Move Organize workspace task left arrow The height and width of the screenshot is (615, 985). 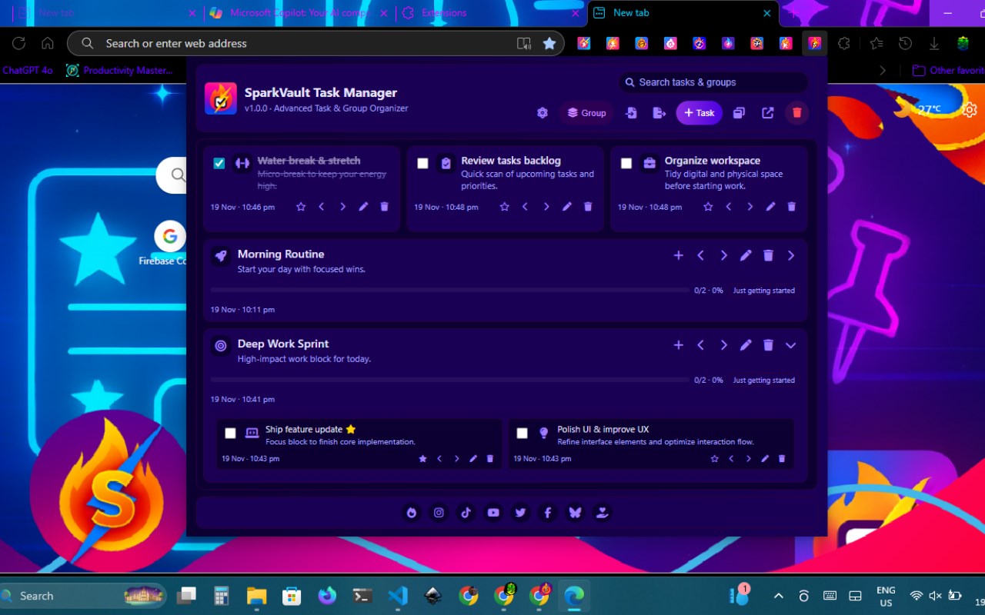pos(729,207)
